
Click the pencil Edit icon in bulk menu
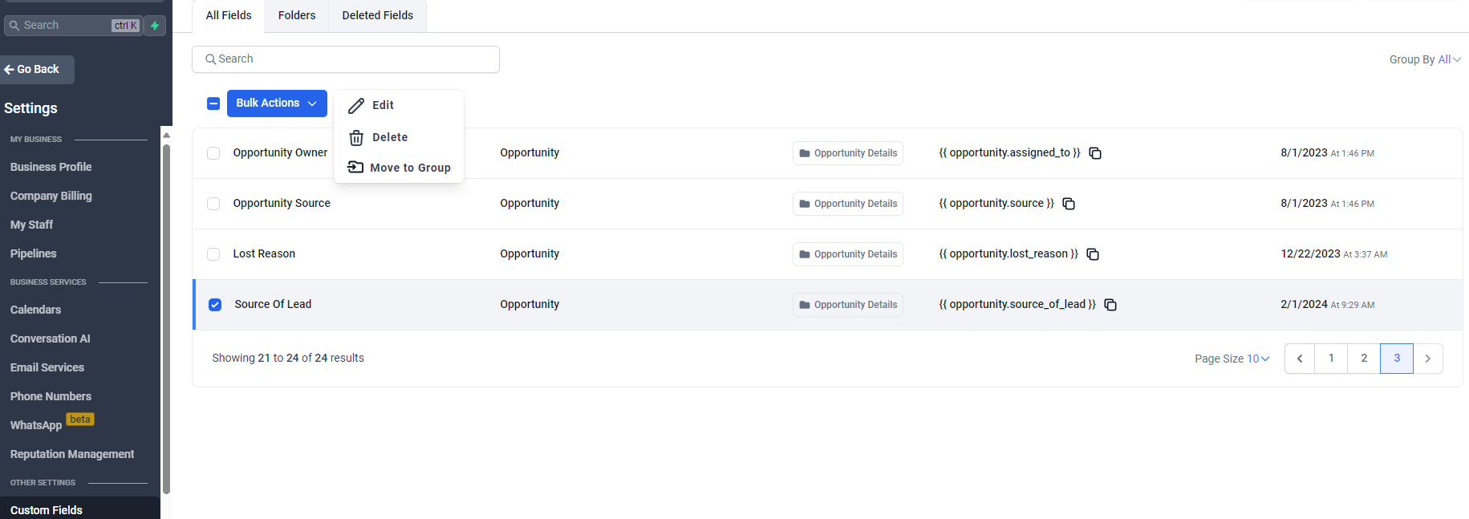(x=356, y=106)
